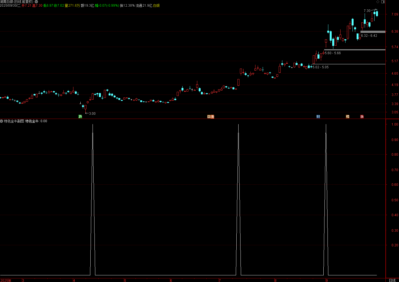This screenshot has height=282, width=399.
Task: Click the 日线 period button at bottom right
Action: click(392, 280)
